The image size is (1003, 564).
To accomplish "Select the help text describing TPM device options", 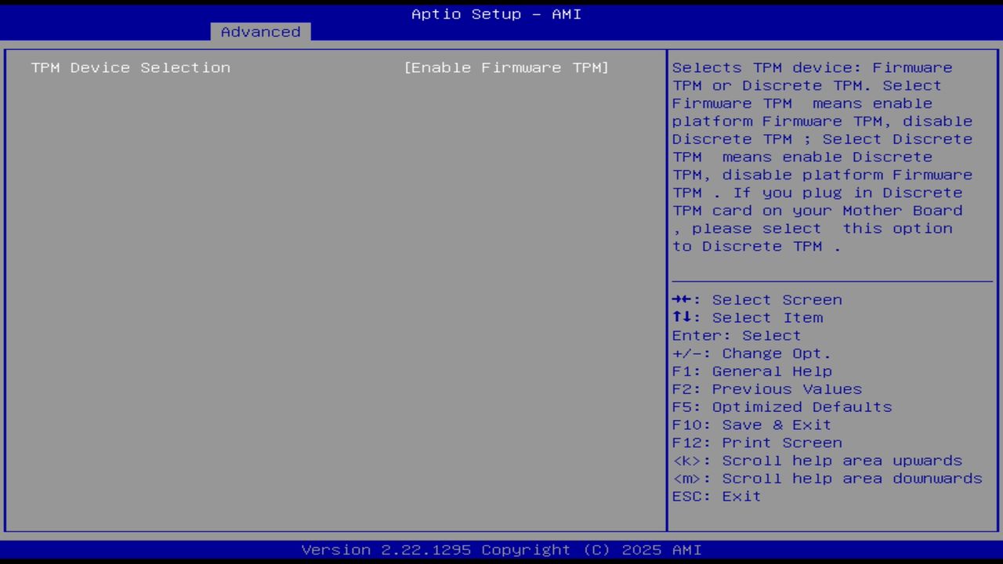I will click(x=821, y=157).
